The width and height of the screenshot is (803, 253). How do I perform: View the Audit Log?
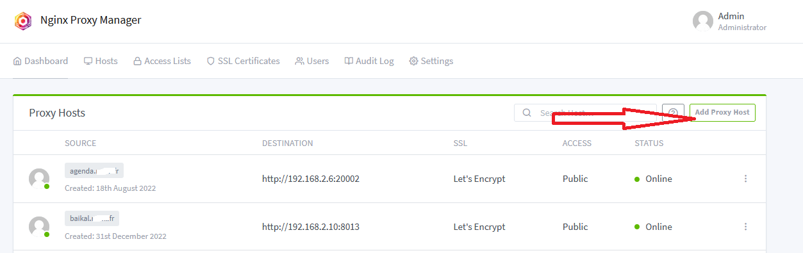pyautogui.click(x=369, y=61)
